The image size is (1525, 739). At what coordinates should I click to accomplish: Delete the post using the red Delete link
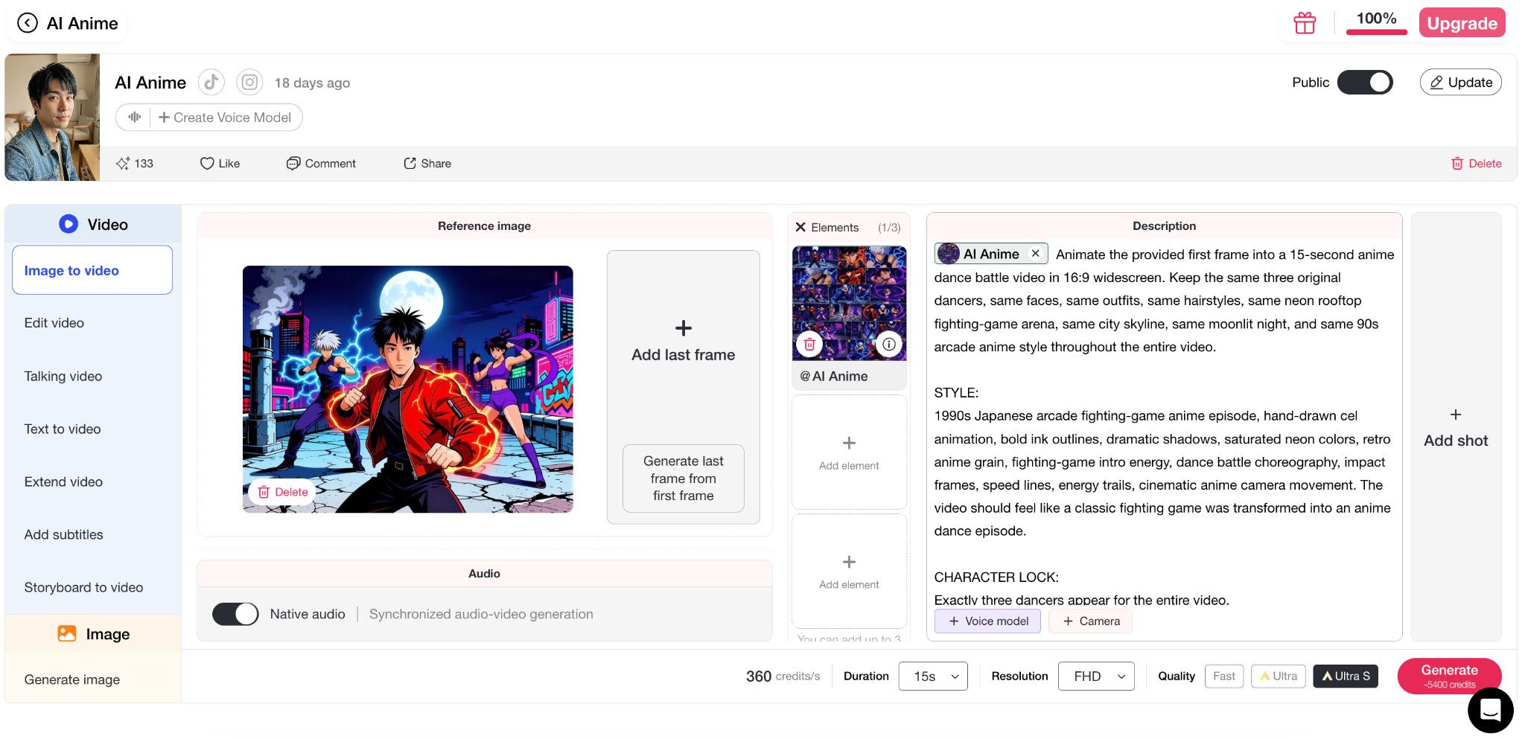pyautogui.click(x=1476, y=163)
